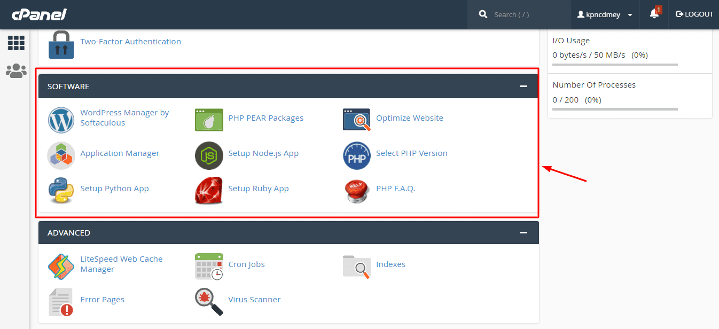Image resolution: width=719 pixels, height=329 pixels.
Task: Open the Cron Jobs calendar icon
Action: (x=209, y=266)
